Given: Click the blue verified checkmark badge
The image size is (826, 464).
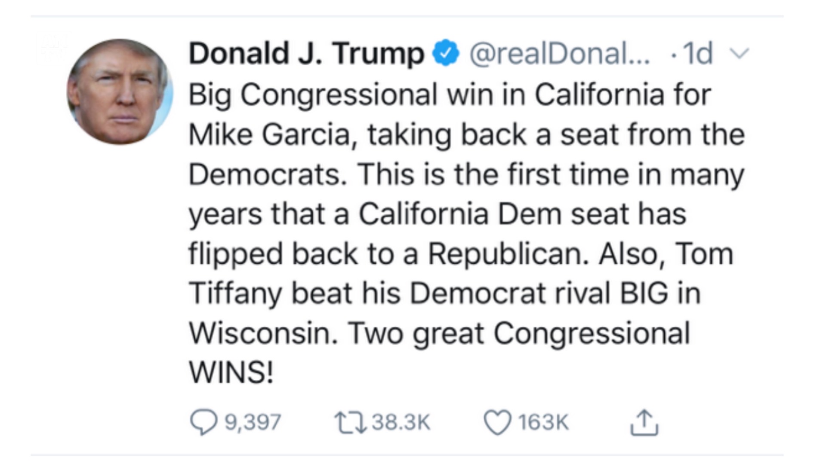Looking at the screenshot, I should (x=446, y=53).
